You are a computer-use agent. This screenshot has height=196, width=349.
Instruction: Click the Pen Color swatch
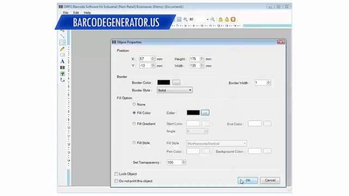click(193, 151)
